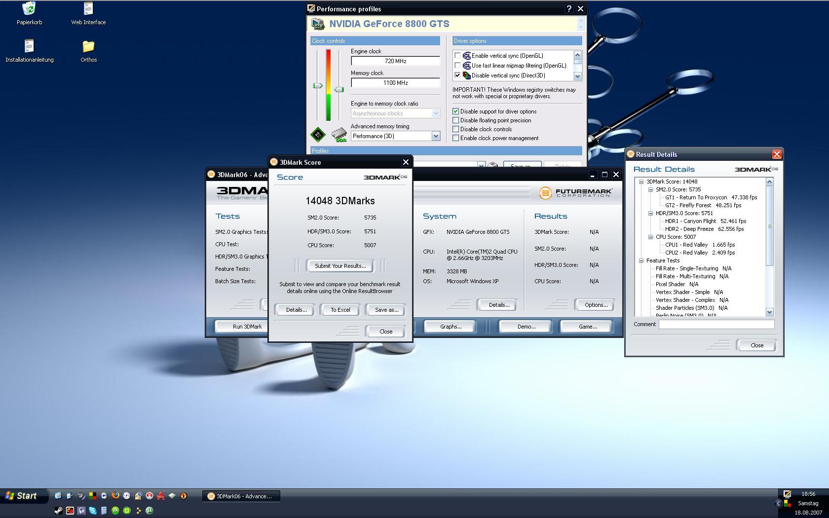Click the Submit Your Results button
Screen dimensions: 829x518
click(340, 266)
